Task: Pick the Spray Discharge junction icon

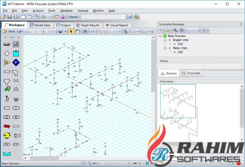Action: [16, 127]
